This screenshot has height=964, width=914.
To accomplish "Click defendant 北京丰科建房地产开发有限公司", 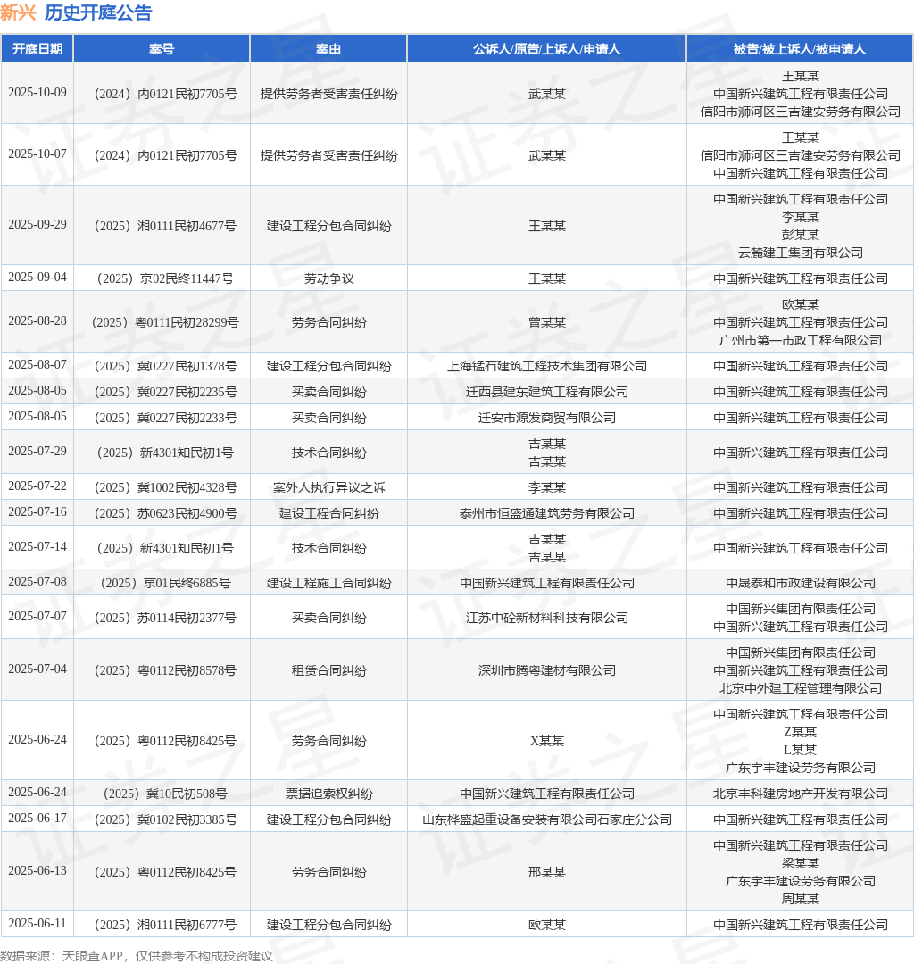I will pos(801,794).
